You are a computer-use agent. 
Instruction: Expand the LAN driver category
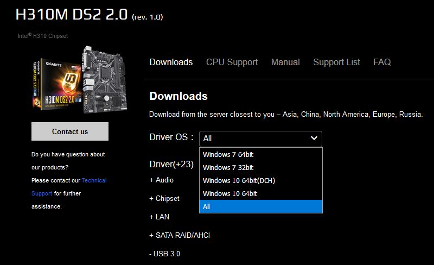159,217
